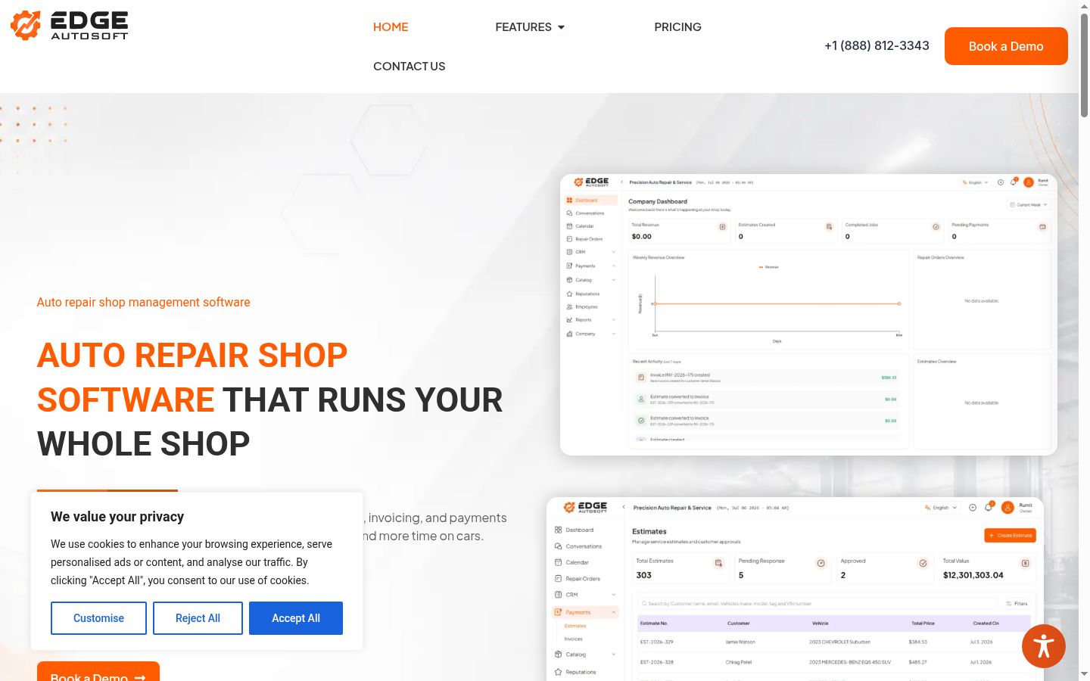Open the Current Week dropdown
This screenshot has width=1090, height=681.
[1029, 205]
